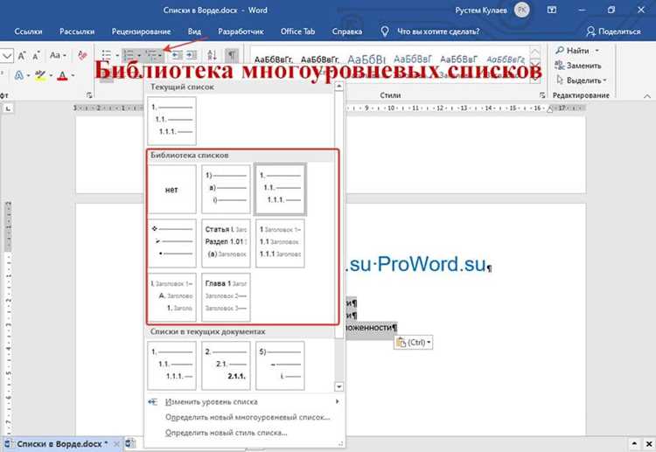
Task: Click the increase indent icon
Action: coord(192,55)
